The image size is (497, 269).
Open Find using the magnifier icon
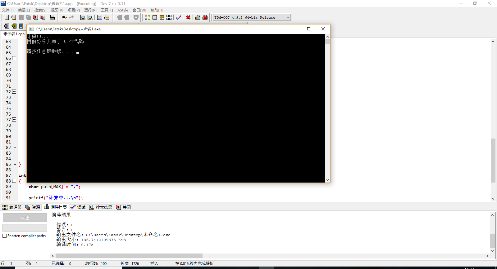coord(83,17)
